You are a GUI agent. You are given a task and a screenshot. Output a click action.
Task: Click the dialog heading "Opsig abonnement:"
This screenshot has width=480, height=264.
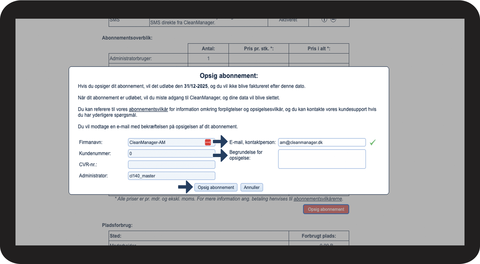[x=229, y=76]
